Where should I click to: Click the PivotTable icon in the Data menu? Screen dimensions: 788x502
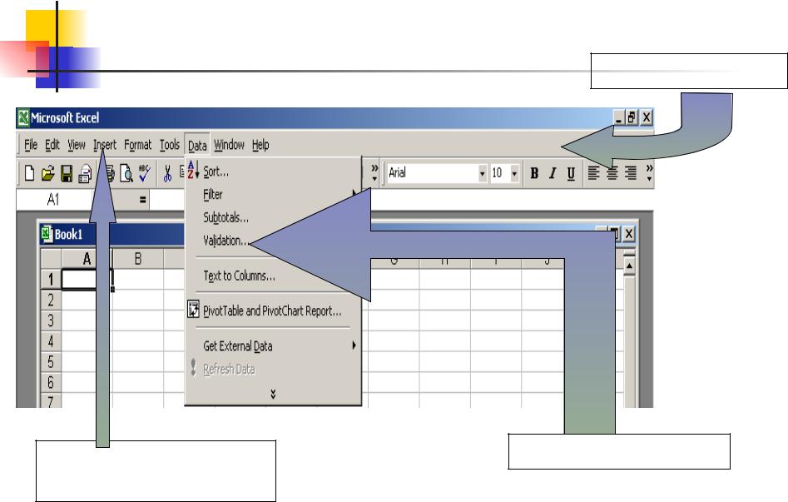click(x=194, y=310)
